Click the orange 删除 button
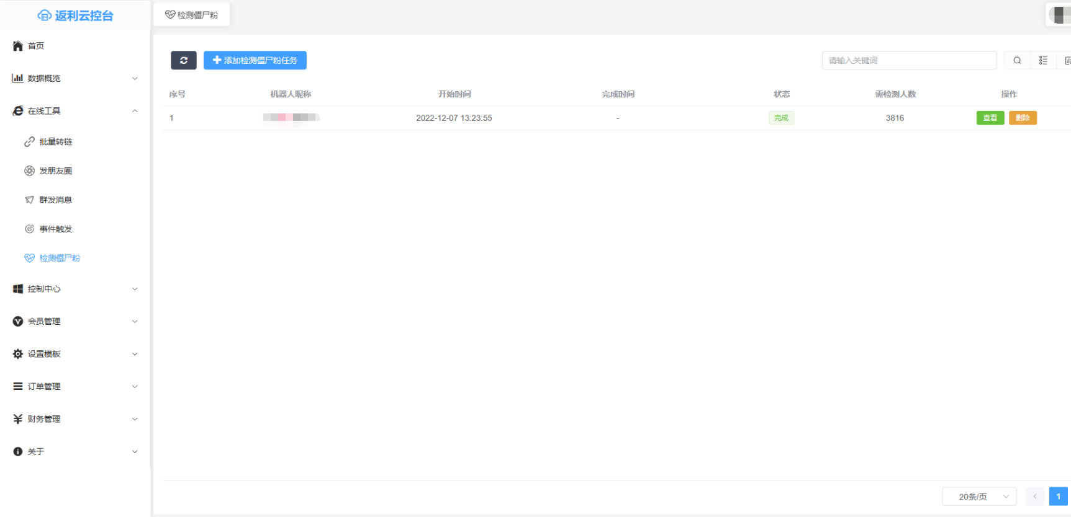This screenshot has height=517, width=1071. (x=1023, y=118)
